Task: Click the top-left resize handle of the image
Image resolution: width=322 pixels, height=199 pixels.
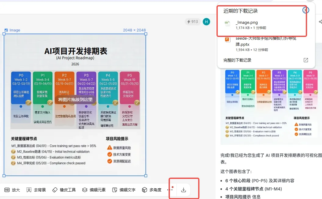Action: tap(4, 34)
